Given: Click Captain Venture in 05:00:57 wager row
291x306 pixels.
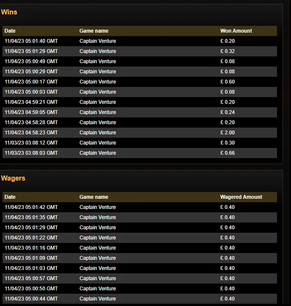Looking at the screenshot, I should pos(98,278).
